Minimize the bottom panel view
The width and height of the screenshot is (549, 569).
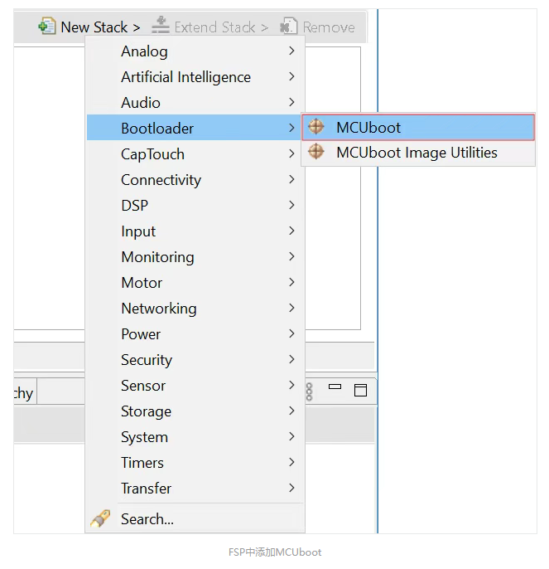[x=335, y=387]
